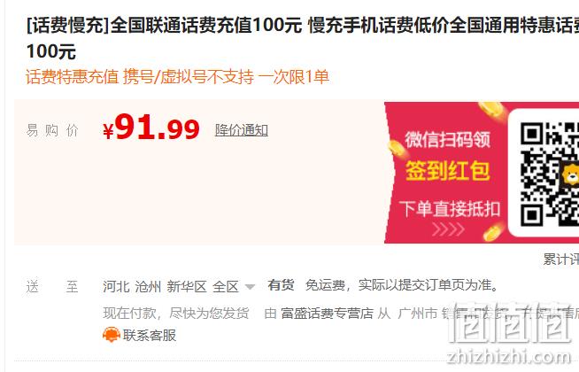The width and height of the screenshot is (579, 372).
Task: Click the 易购价 price label
Action: tap(52, 130)
